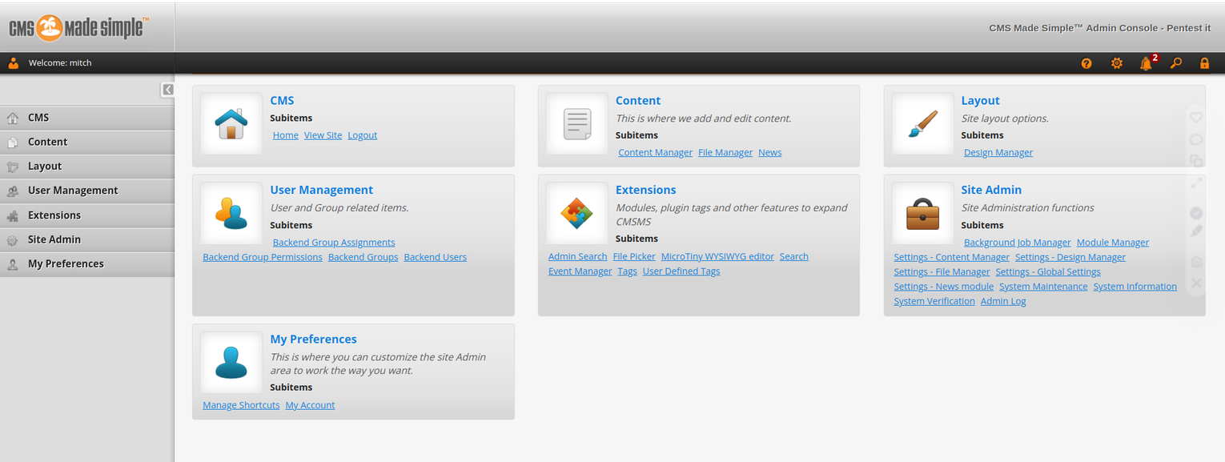This screenshot has width=1225, height=462.
Task: Click the User Management people card icon
Action: point(231,214)
